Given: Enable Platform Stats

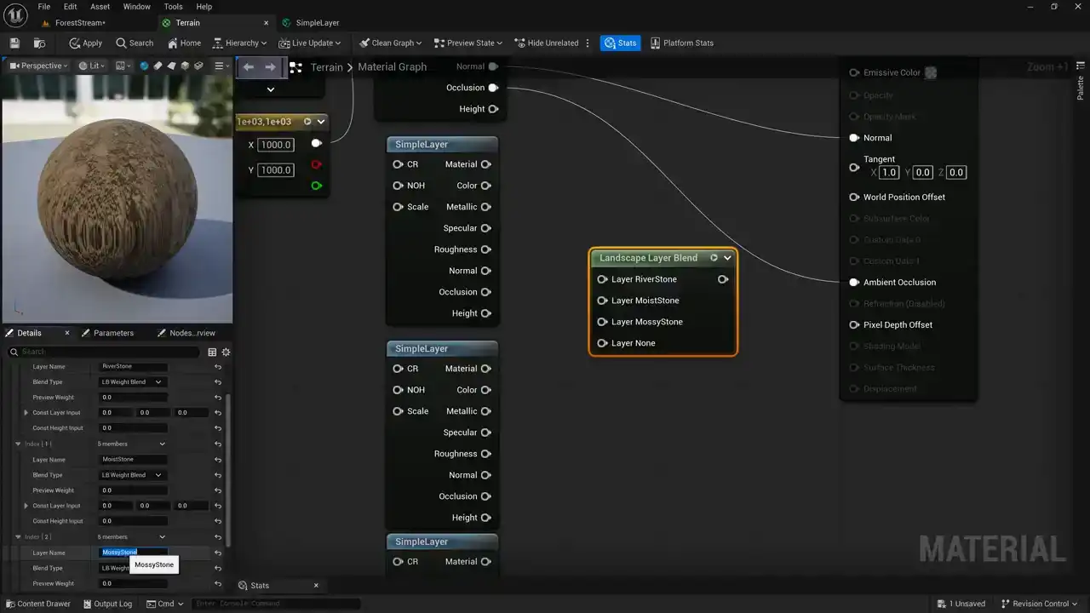Looking at the screenshot, I should coord(681,43).
